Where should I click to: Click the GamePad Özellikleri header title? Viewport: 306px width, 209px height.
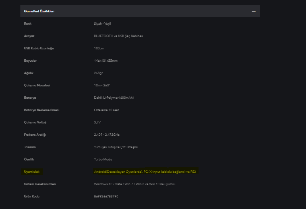coord(39,11)
